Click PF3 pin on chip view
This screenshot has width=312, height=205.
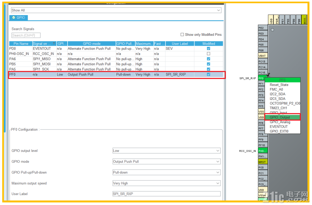coord(261,95)
